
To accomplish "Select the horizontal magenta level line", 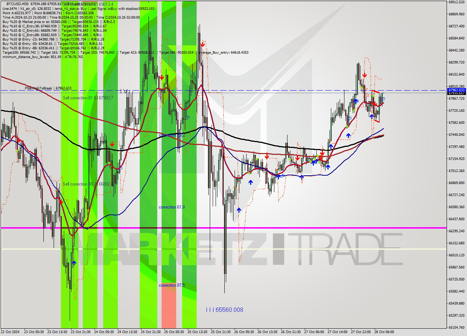I will tap(223, 228).
